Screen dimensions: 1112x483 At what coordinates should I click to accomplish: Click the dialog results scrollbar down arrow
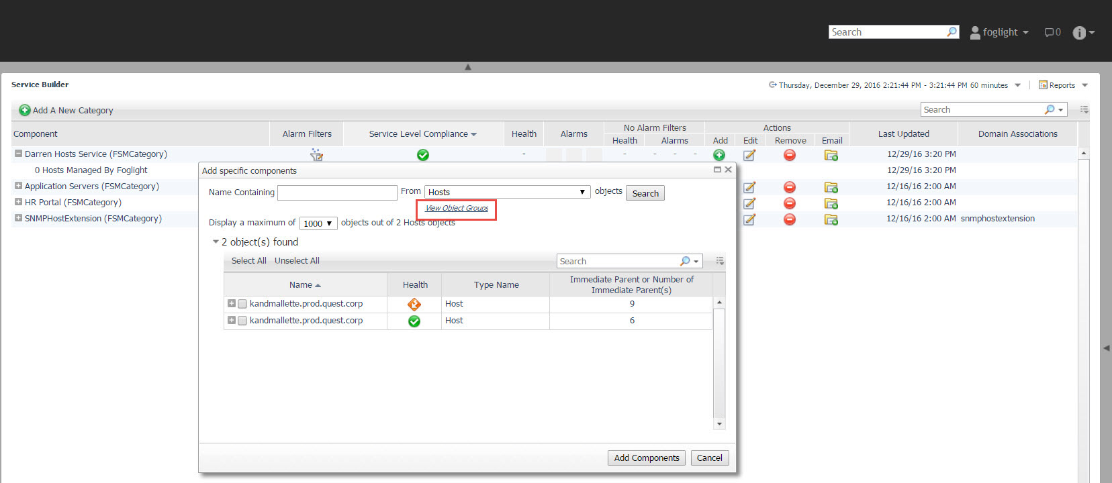point(719,424)
